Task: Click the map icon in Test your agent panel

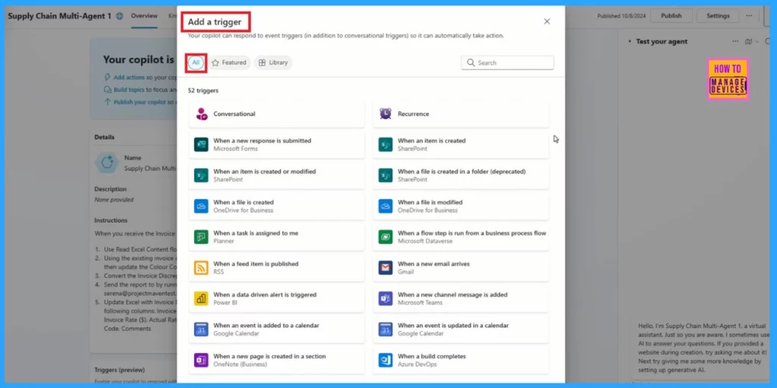Action: pos(748,42)
